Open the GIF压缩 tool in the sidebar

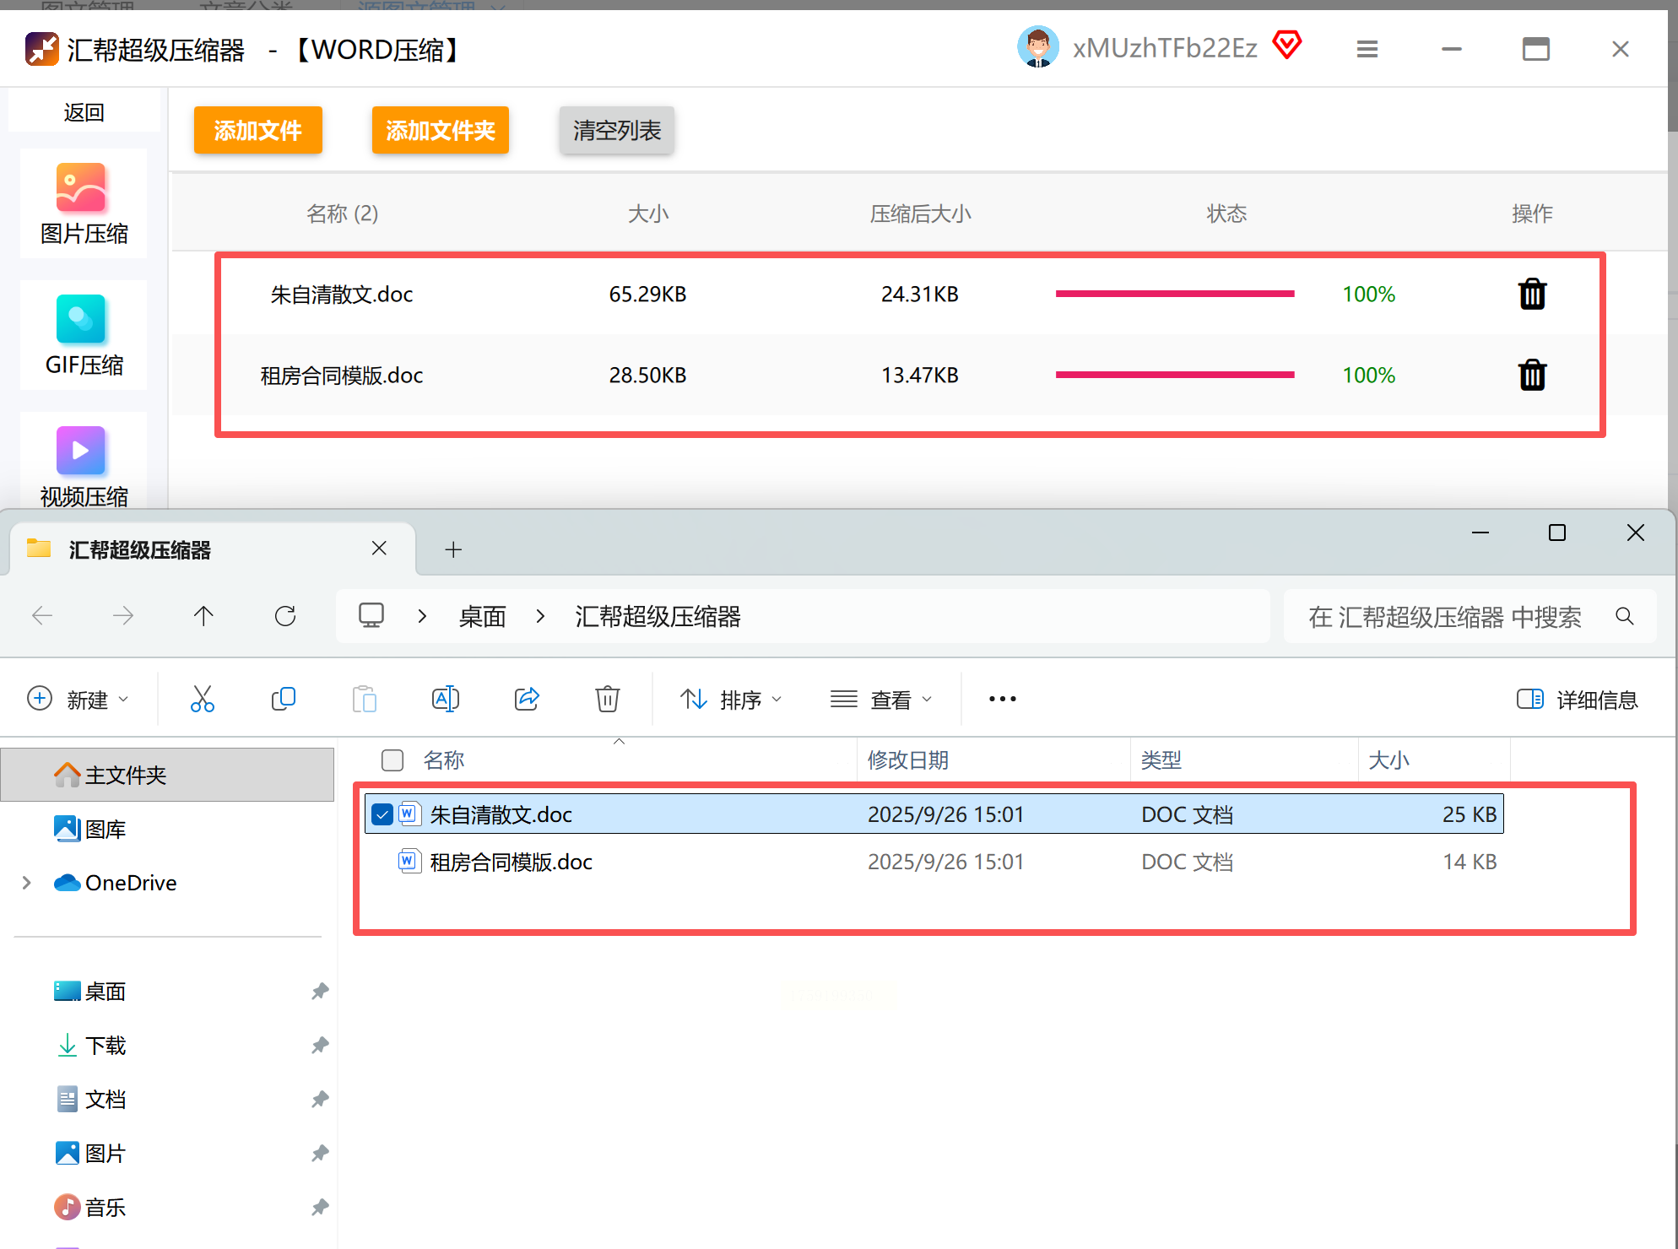84,336
